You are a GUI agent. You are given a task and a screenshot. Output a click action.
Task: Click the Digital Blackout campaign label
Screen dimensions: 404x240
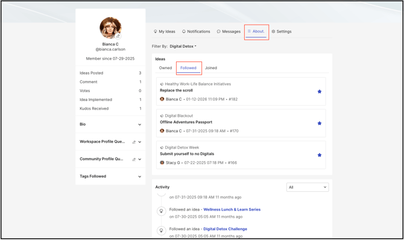point(179,116)
